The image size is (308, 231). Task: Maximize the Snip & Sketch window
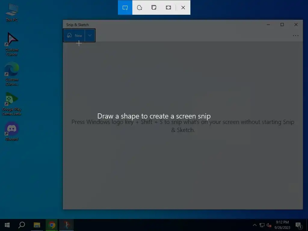[x=282, y=25]
